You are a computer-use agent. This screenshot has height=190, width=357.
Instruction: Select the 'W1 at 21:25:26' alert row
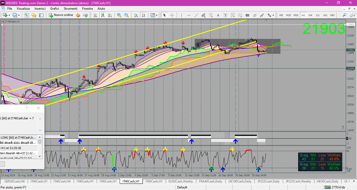(x=19, y=148)
